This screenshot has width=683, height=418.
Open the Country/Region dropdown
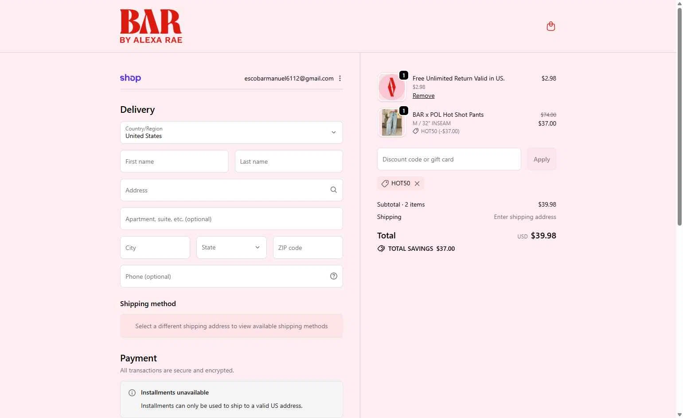[x=231, y=132]
